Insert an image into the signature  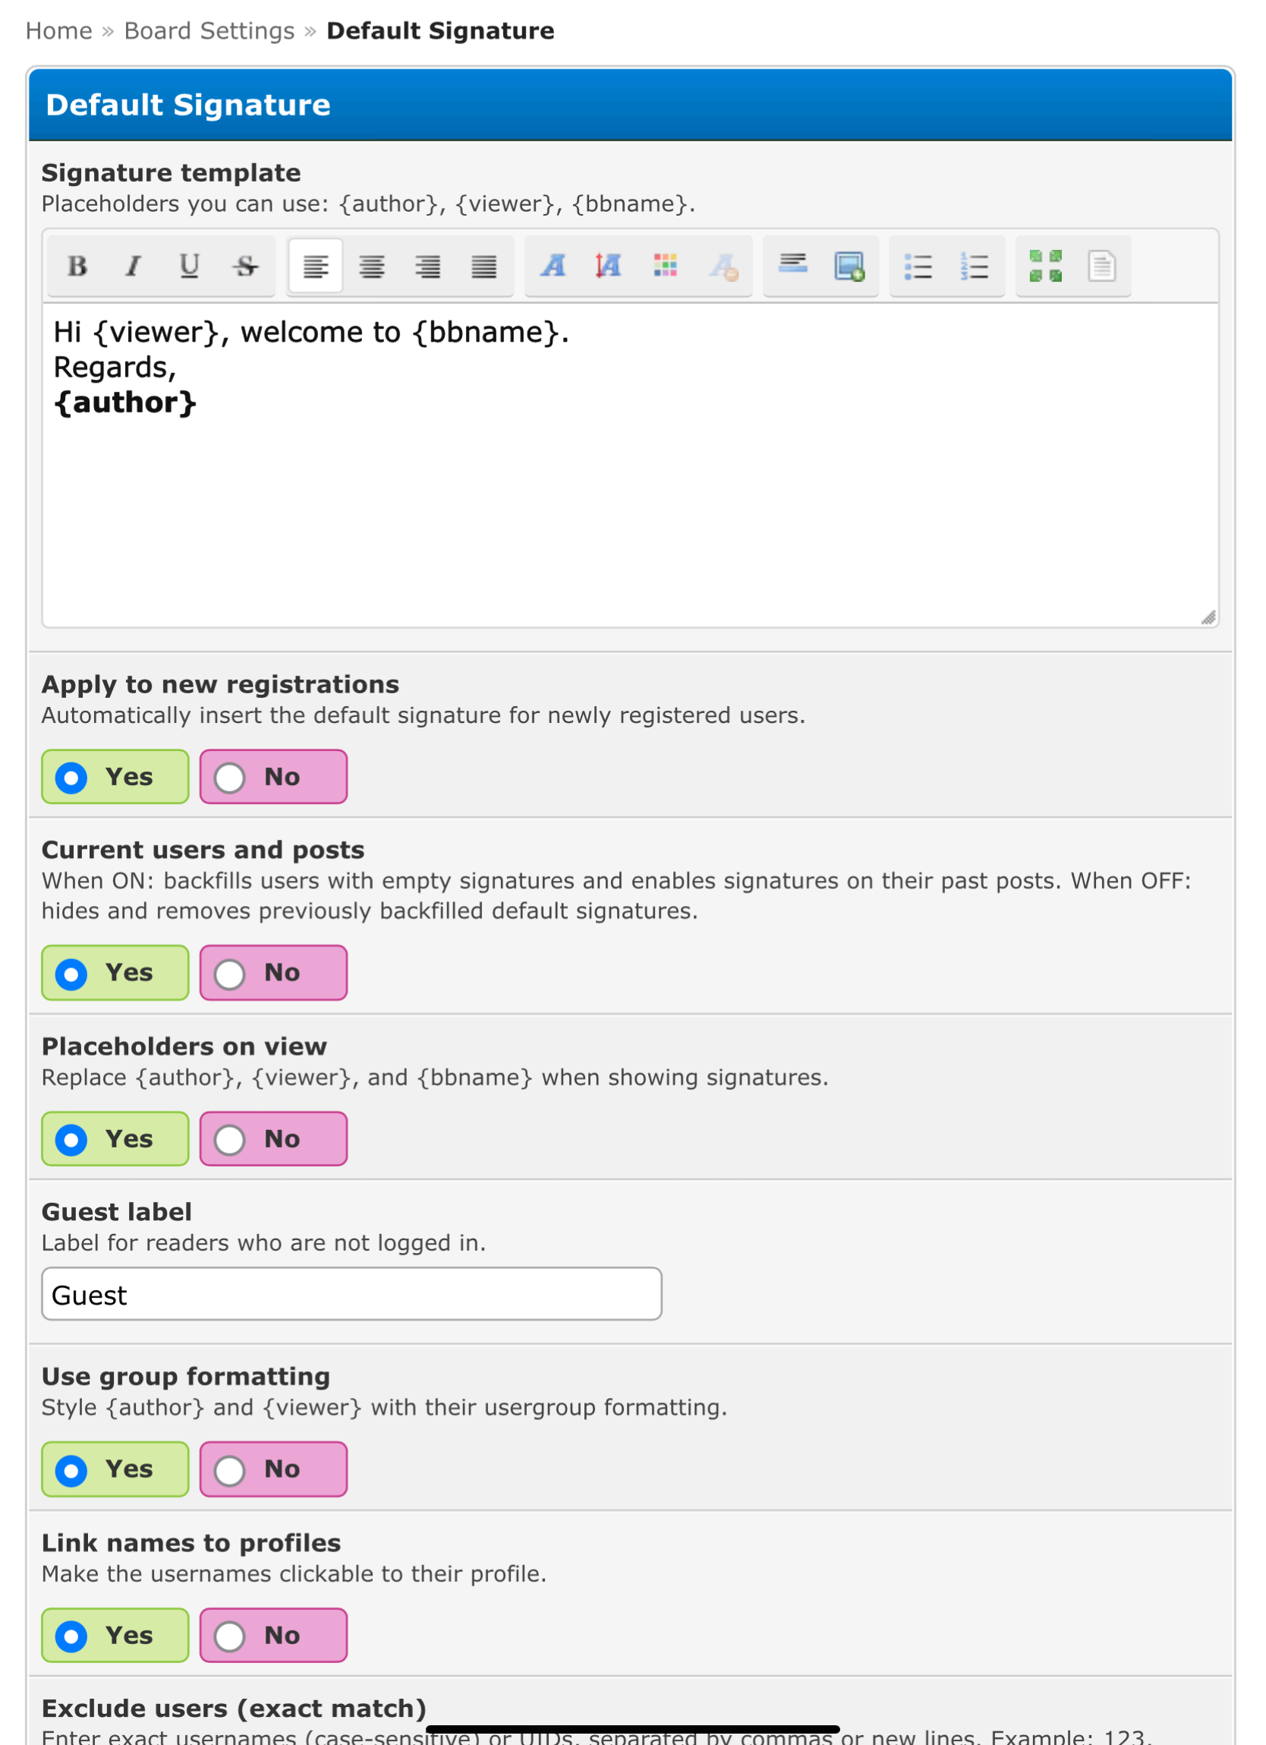pyautogui.click(x=849, y=267)
